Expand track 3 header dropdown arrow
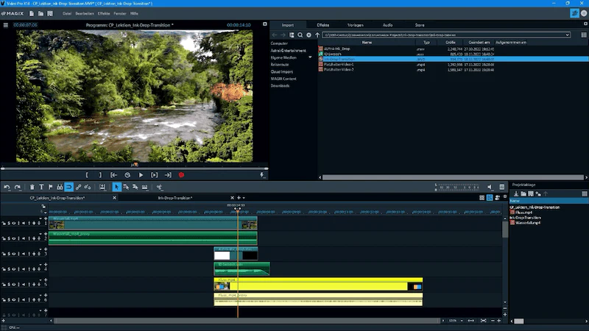 click(x=40, y=249)
